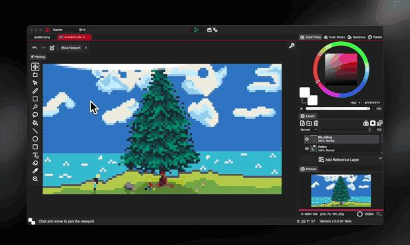Open the HSV color mode dropdown

(x=355, y=103)
